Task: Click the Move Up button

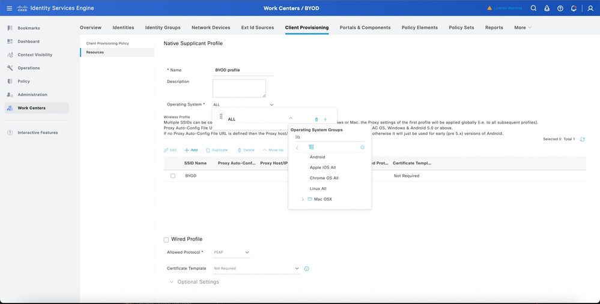Action: point(273,150)
